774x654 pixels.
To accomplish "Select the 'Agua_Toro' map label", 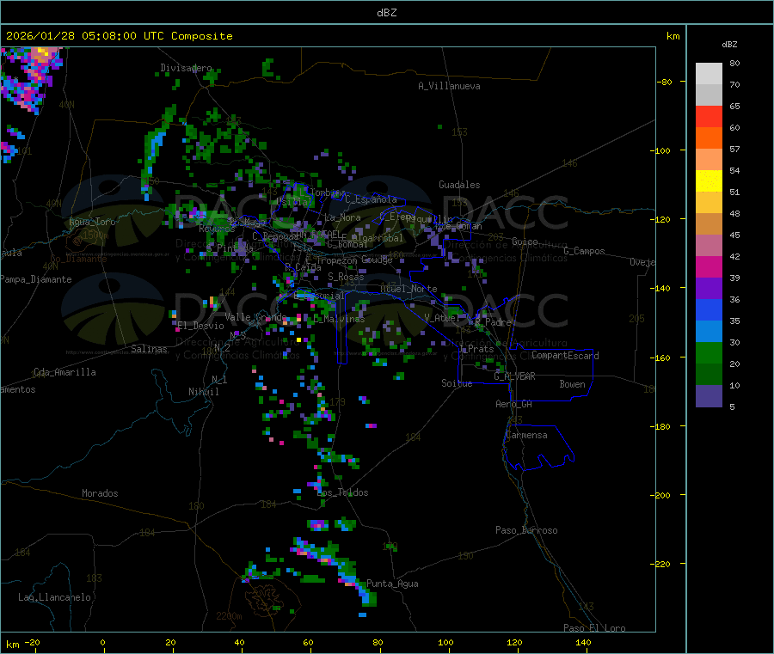I will (x=92, y=222).
